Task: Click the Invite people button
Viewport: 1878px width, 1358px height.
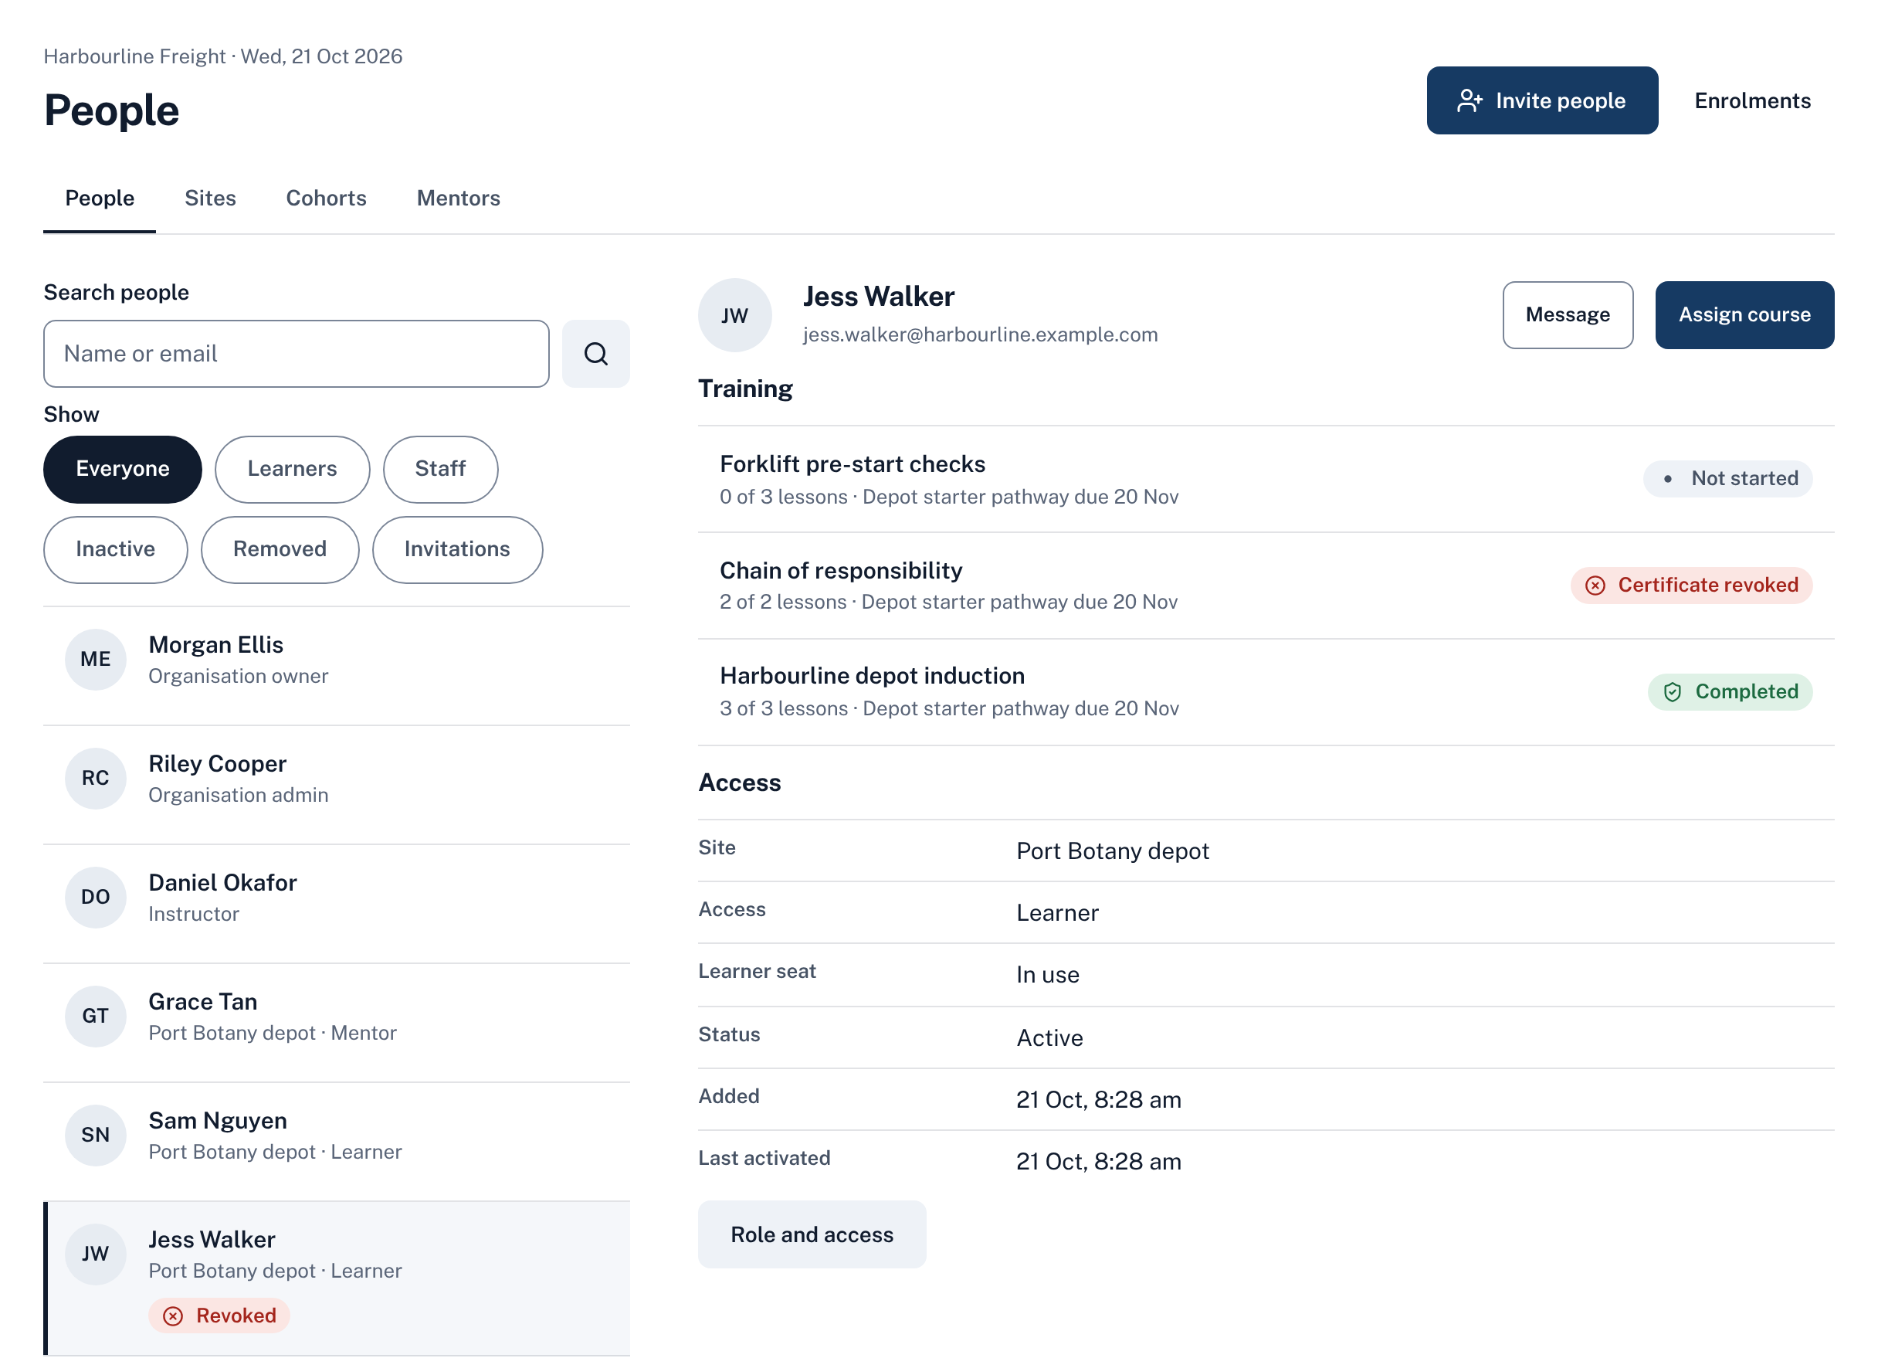Action: (1542, 101)
